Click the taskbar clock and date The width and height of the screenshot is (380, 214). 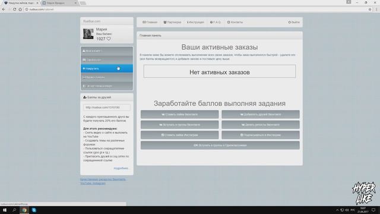point(363,210)
